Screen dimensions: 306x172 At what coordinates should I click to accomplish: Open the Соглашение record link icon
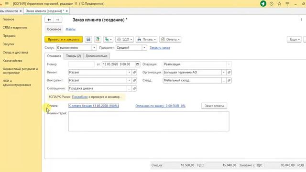pos(134,88)
